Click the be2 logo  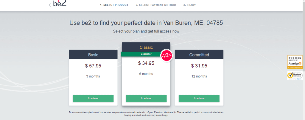(60, 3)
